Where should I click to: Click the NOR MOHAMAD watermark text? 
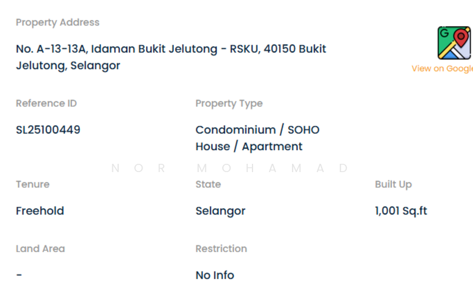tap(230, 168)
